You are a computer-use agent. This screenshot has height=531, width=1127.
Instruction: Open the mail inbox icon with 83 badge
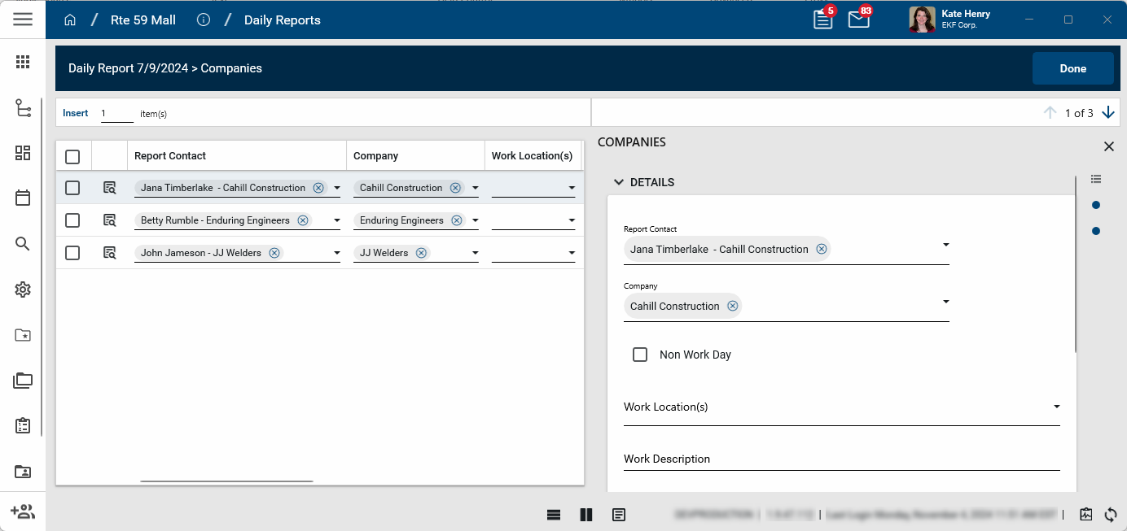tap(858, 20)
